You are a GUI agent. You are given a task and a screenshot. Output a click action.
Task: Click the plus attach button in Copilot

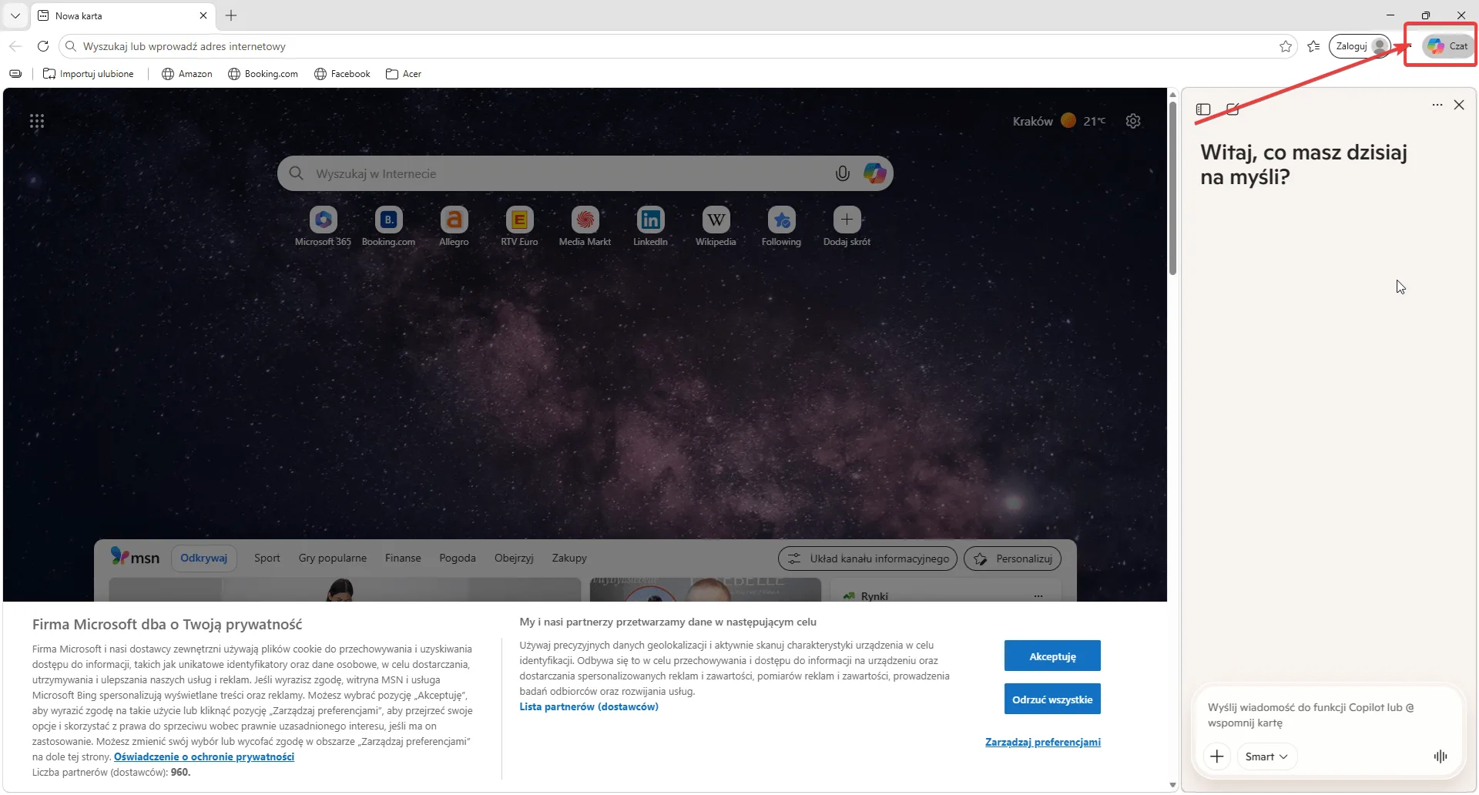coord(1217,757)
